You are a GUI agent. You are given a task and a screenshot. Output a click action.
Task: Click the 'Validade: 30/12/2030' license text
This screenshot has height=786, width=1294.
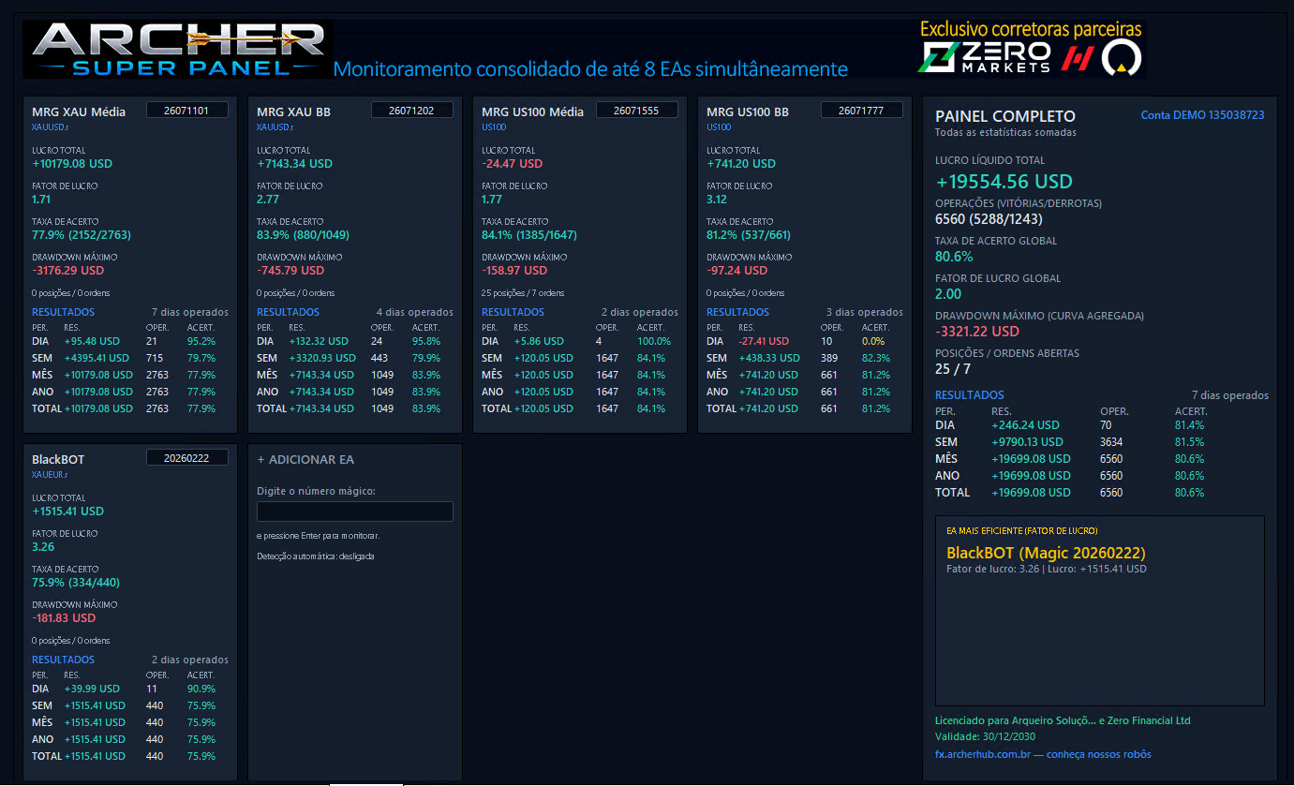pyautogui.click(x=985, y=736)
